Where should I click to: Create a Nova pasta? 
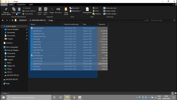[x=66, y=11]
